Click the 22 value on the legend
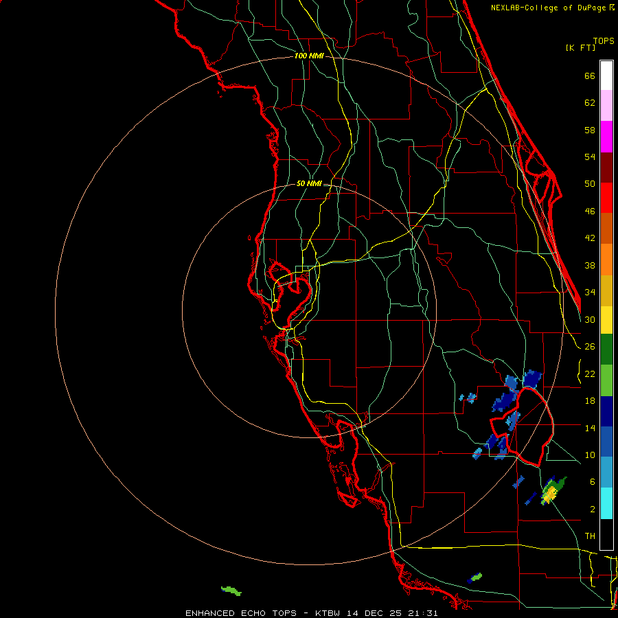This screenshot has width=618, height=618. 590,374
